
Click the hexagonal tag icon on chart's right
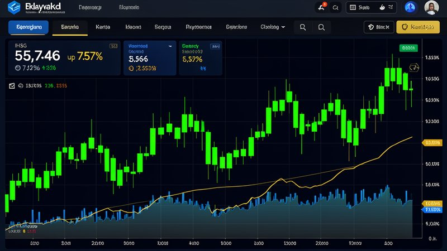tap(414, 67)
